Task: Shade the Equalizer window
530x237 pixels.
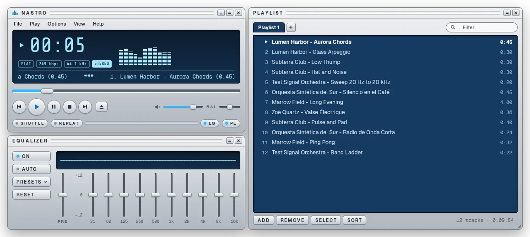Action: tap(230, 141)
